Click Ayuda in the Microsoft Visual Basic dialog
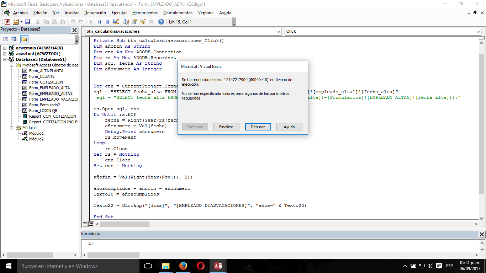 pyautogui.click(x=290, y=127)
